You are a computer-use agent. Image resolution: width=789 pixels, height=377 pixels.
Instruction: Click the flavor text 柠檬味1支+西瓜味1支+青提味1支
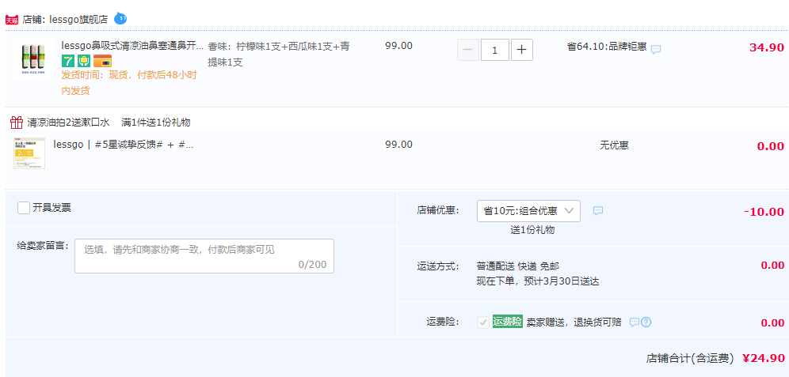[x=279, y=55]
